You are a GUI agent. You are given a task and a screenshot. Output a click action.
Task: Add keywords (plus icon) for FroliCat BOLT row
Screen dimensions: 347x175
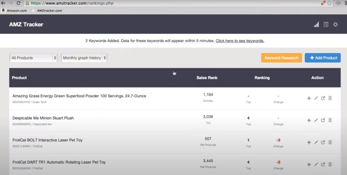pos(309,142)
